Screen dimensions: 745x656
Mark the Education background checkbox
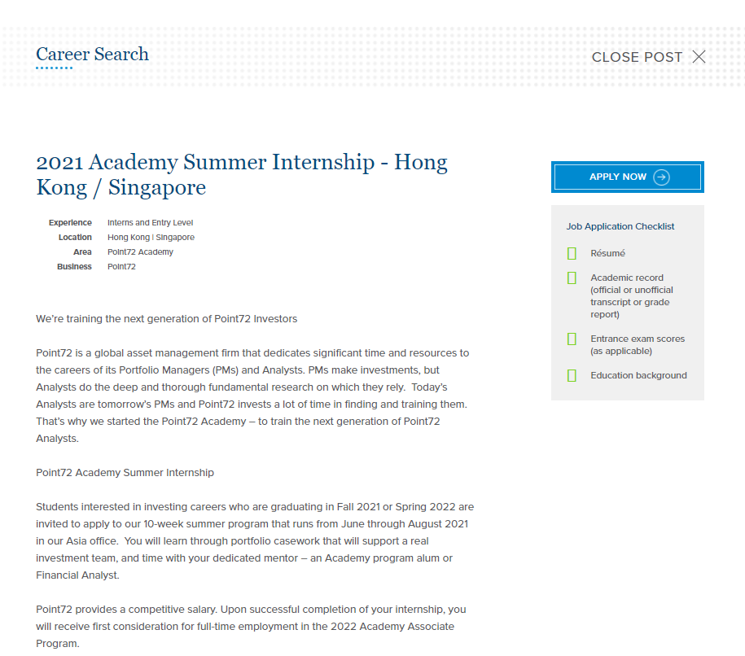(x=572, y=376)
